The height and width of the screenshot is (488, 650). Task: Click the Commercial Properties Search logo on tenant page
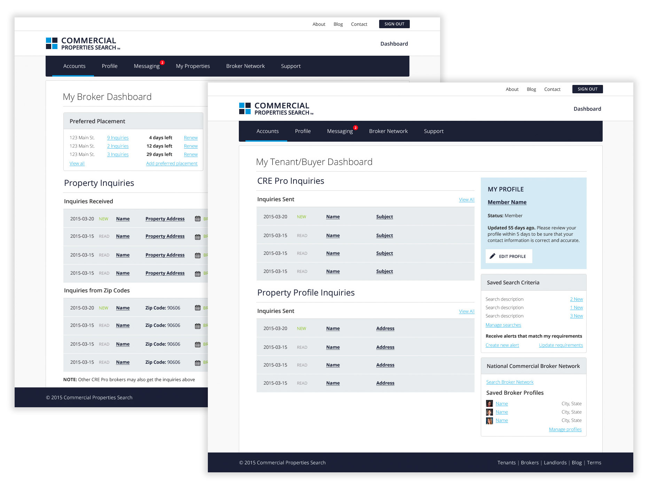click(276, 109)
